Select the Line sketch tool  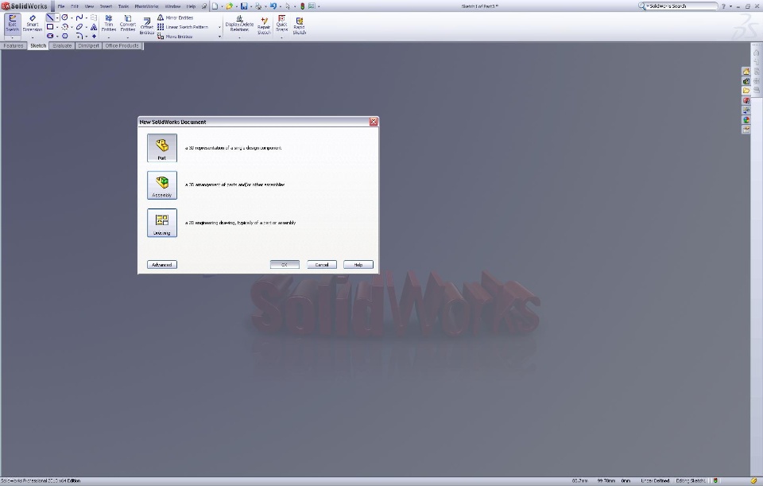click(50, 17)
